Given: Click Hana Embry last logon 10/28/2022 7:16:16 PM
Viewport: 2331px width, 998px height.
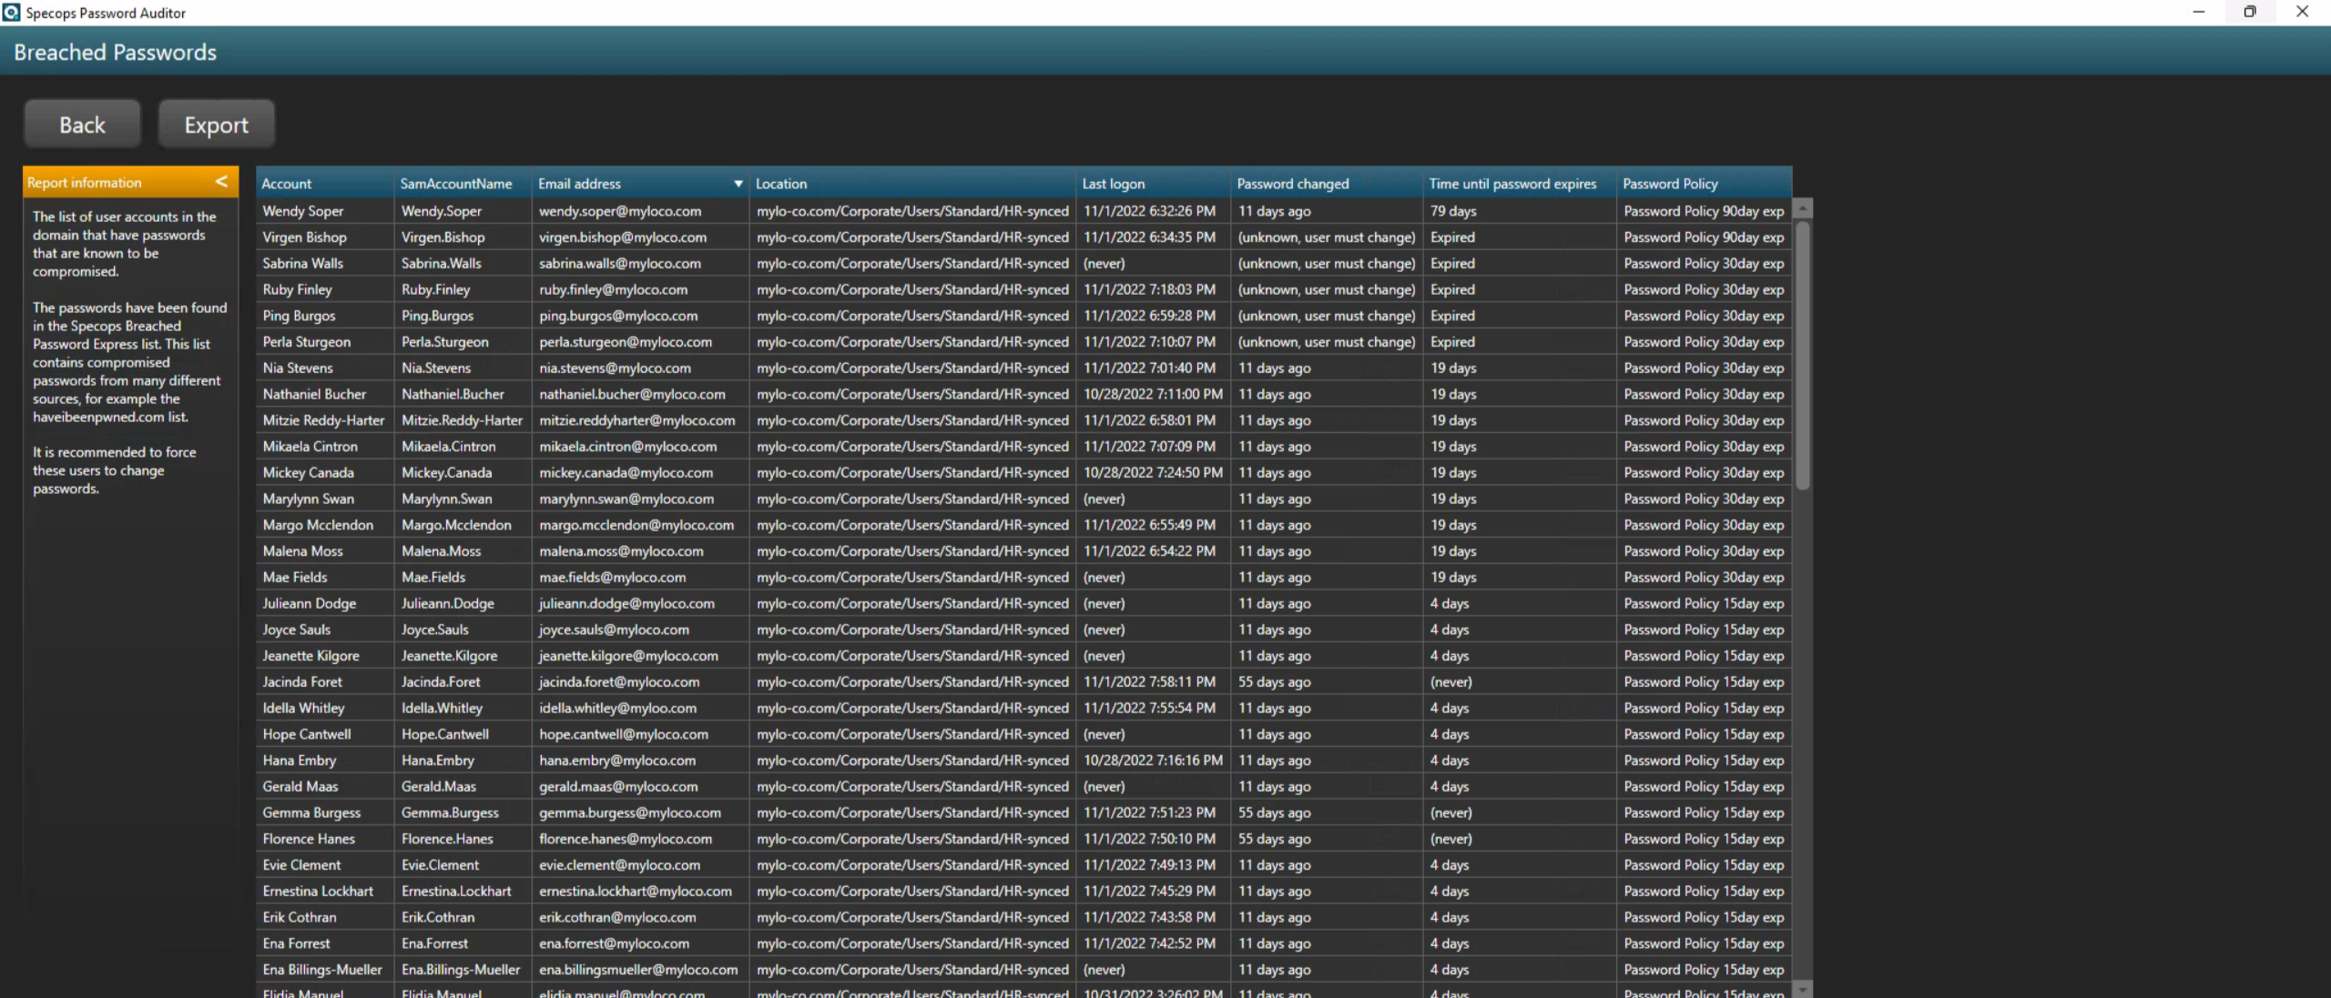Looking at the screenshot, I should tap(1153, 761).
